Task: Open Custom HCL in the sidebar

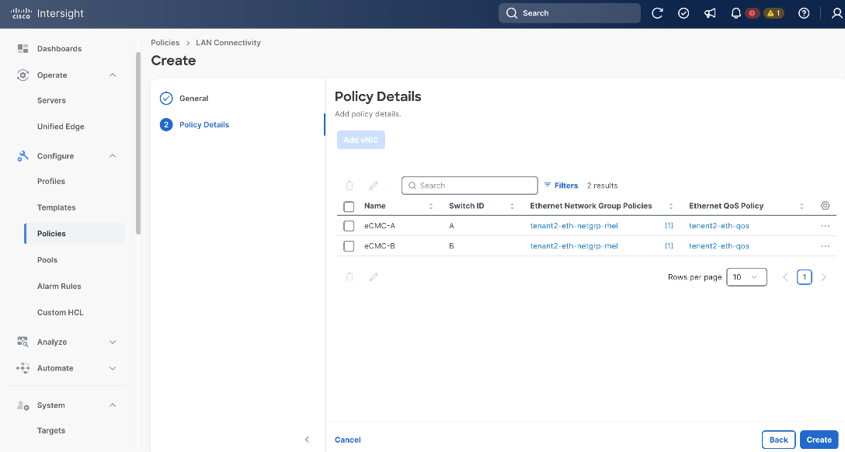Action: tap(61, 312)
